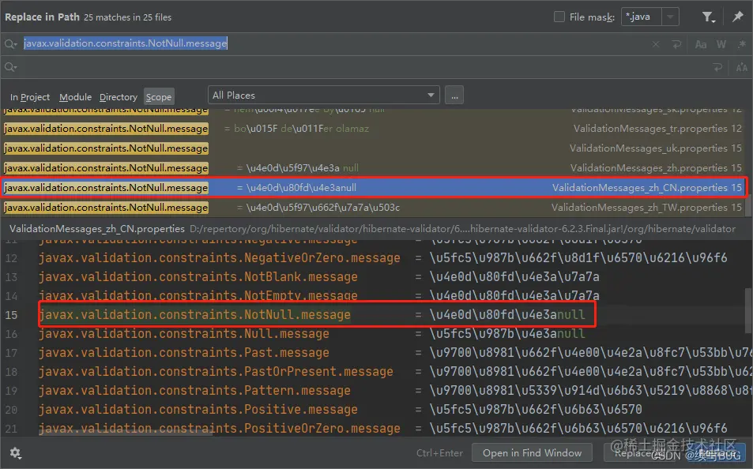This screenshot has height=469, width=753.
Task: Toggle Regex search option
Action: [742, 44]
